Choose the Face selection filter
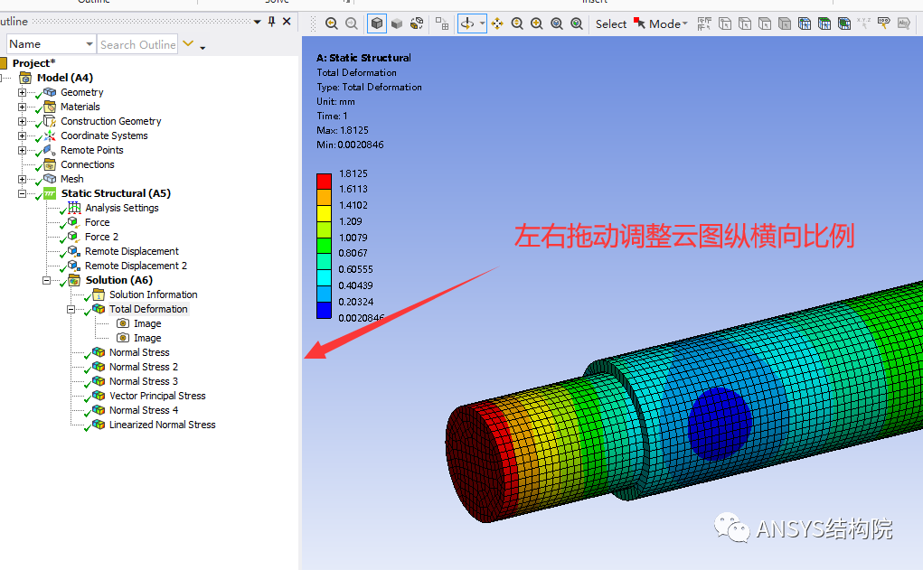Viewport: 923px width, 570px height. click(x=765, y=23)
